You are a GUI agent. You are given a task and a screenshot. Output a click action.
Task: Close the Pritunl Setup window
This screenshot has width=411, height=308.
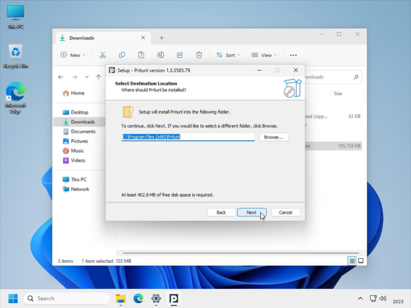point(296,70)
